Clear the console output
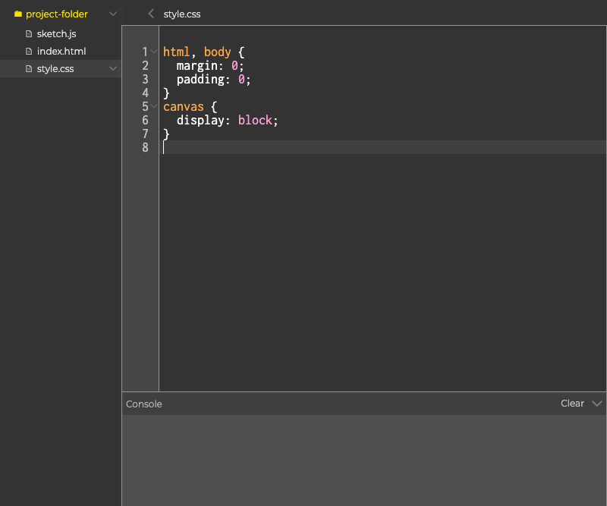Image resolution: width=607 pixels, height=506 pixels. point(572,404)
